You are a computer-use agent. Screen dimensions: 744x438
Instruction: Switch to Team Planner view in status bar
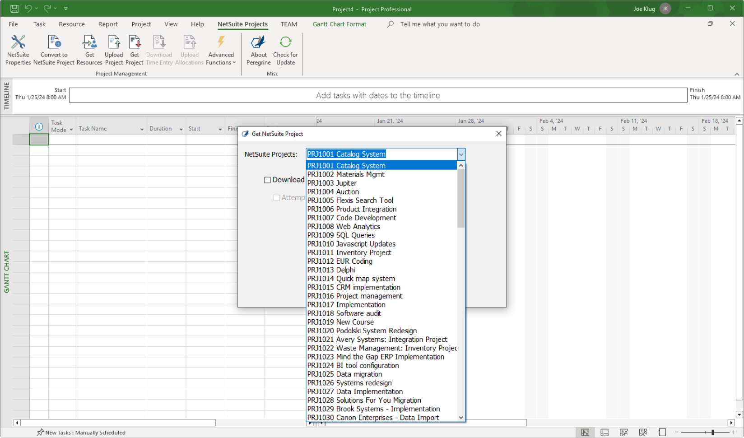click(624, 433)
